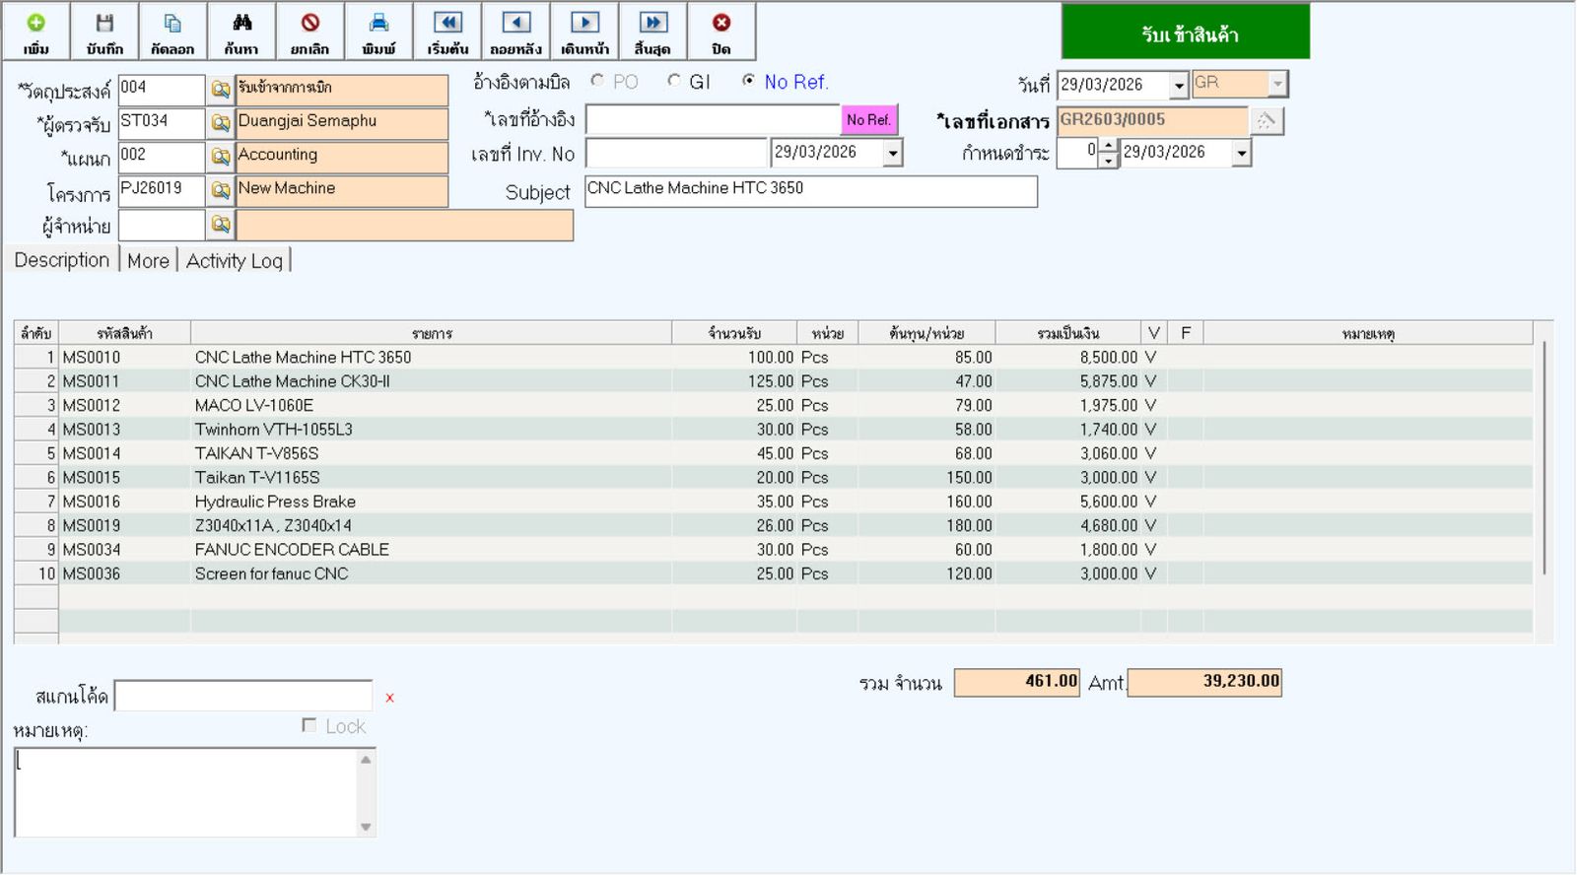Image resolution: width=1577 pixels, height=875 pixels.
Task: Expand the GR document type dropdown
Action: (1277, 85)
